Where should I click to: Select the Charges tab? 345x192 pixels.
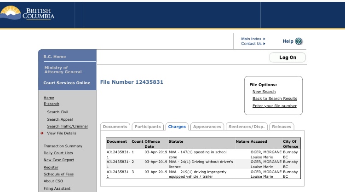[177, 126]
